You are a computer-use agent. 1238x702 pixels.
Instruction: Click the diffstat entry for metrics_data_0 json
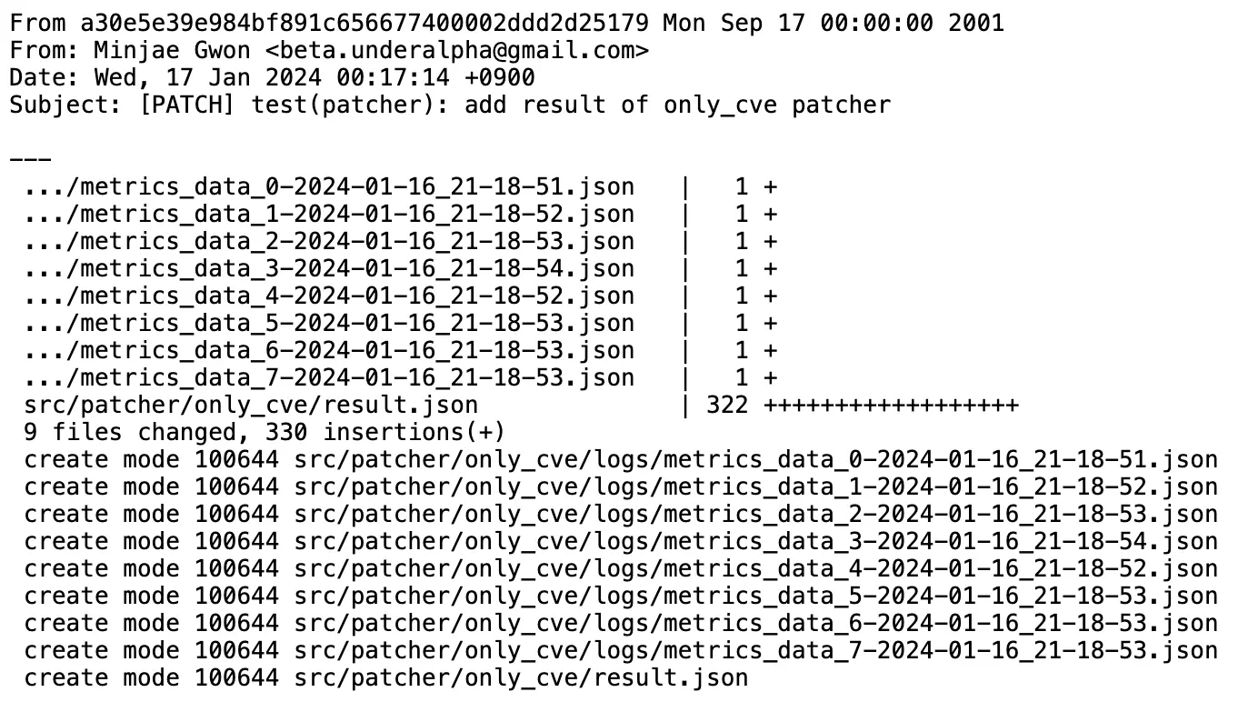pyautogui.click(x=329, y=186)
